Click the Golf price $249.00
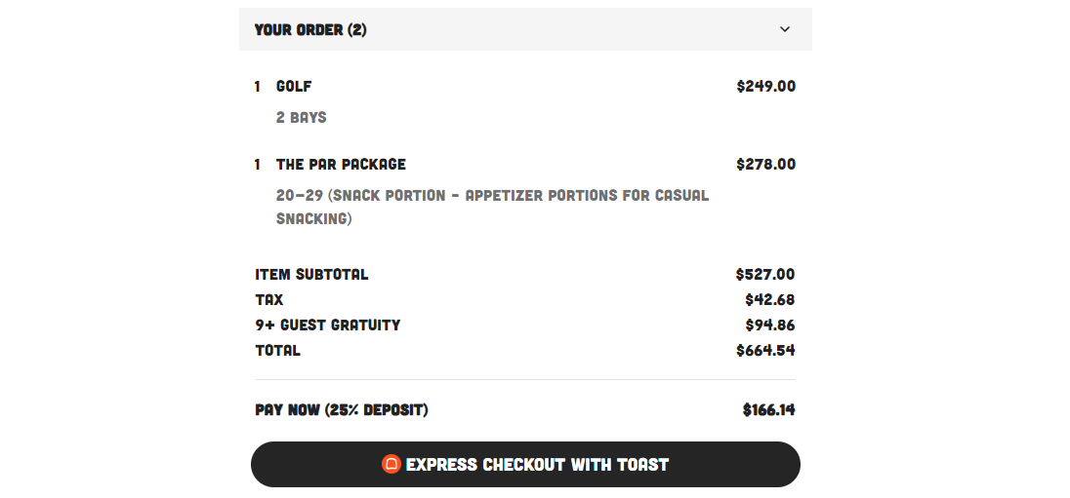Viewport: 1070px width, 498px height. click(765, 86)
